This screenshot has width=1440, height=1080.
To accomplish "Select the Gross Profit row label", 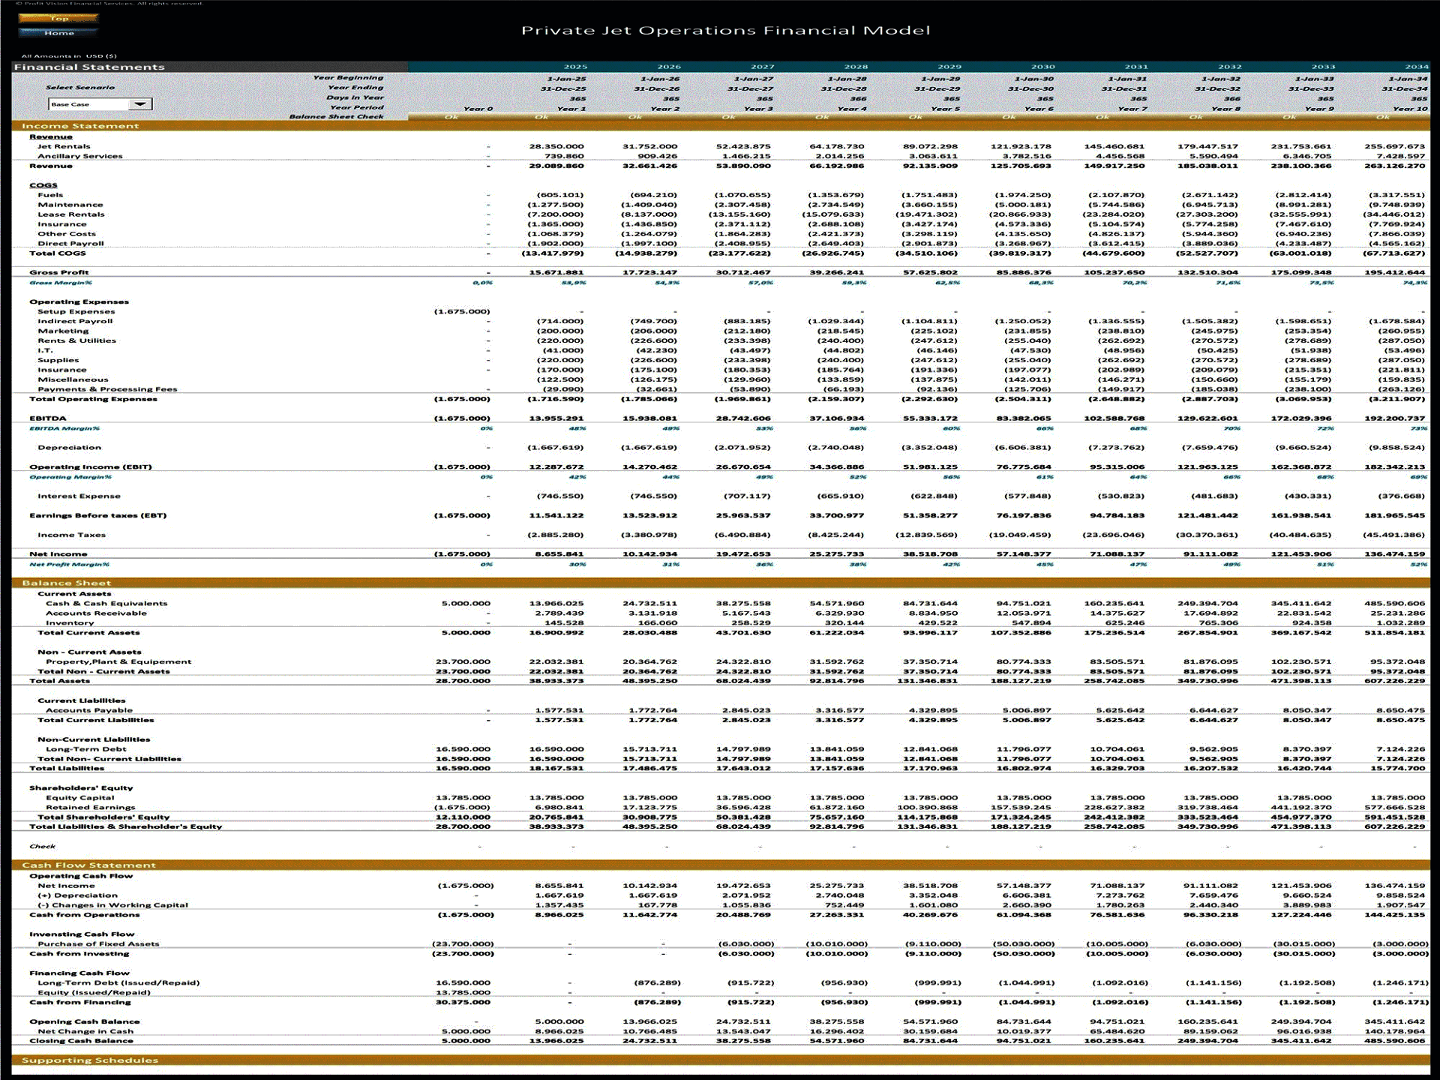I will coord(59,272).
